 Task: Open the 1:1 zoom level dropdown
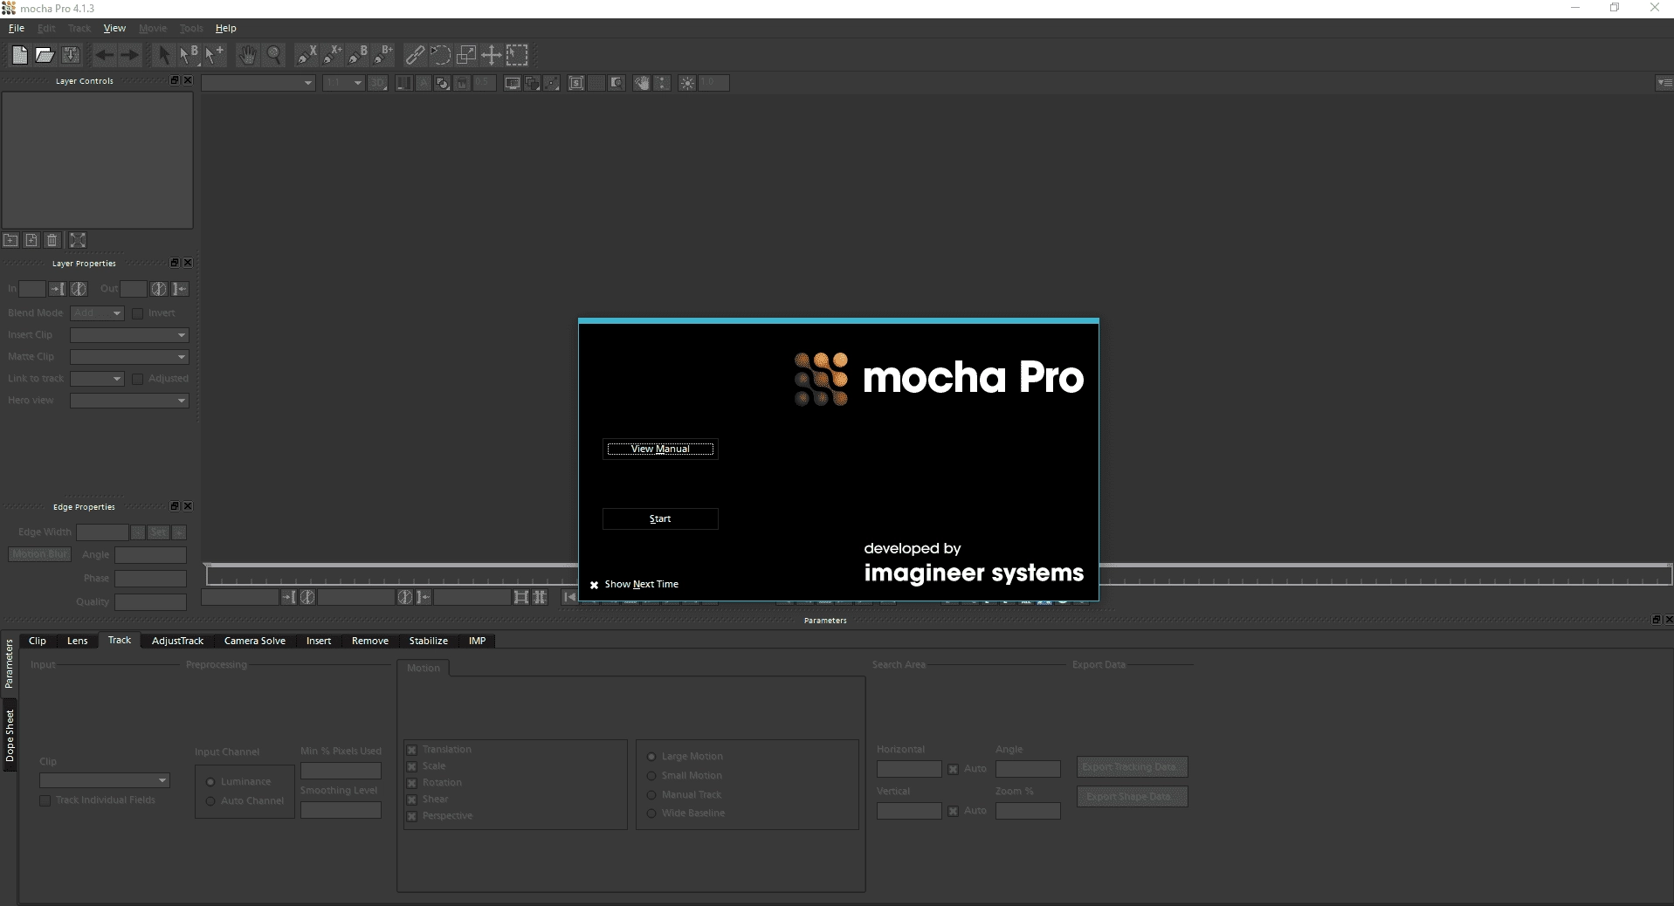point(343,83)
